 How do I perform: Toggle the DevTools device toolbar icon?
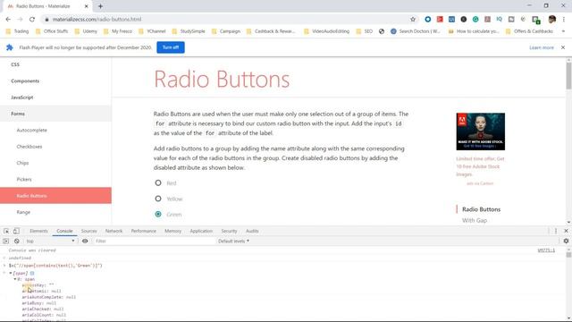pyautogui.click(x=16, y=231)
